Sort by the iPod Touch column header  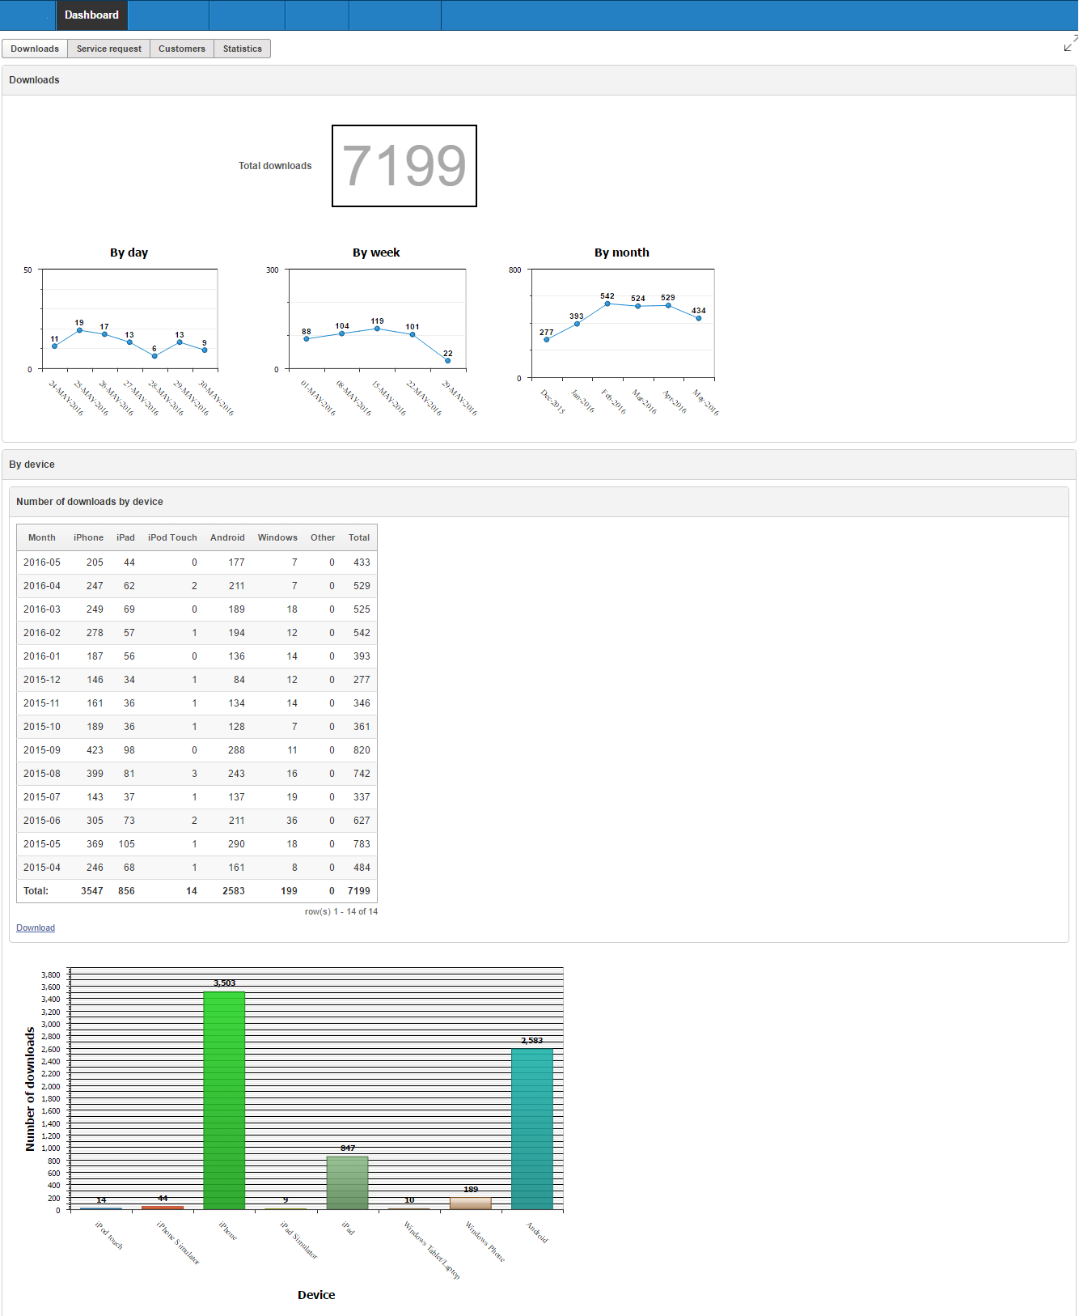click(x=172, y=537)
